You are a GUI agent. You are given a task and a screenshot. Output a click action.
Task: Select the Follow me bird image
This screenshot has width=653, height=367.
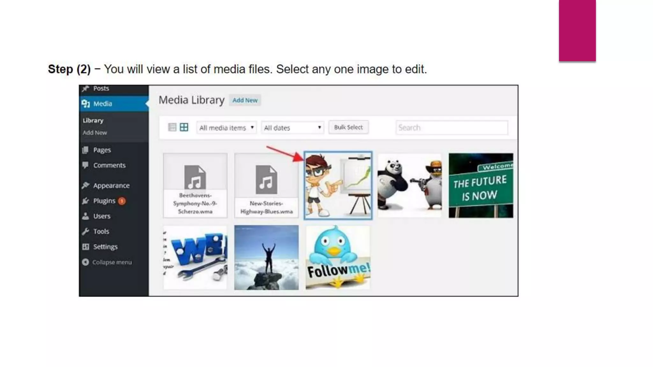[x=338, y=257]
